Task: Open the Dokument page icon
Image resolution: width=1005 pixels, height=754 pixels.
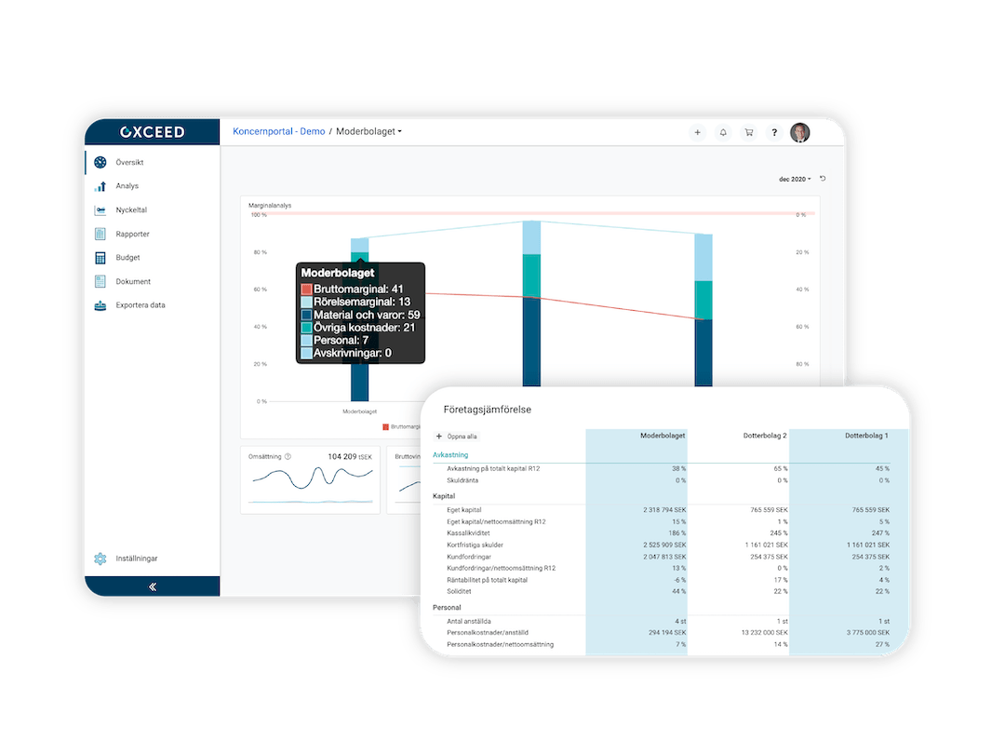Action: pyautogui.click(x=100, y=281)
